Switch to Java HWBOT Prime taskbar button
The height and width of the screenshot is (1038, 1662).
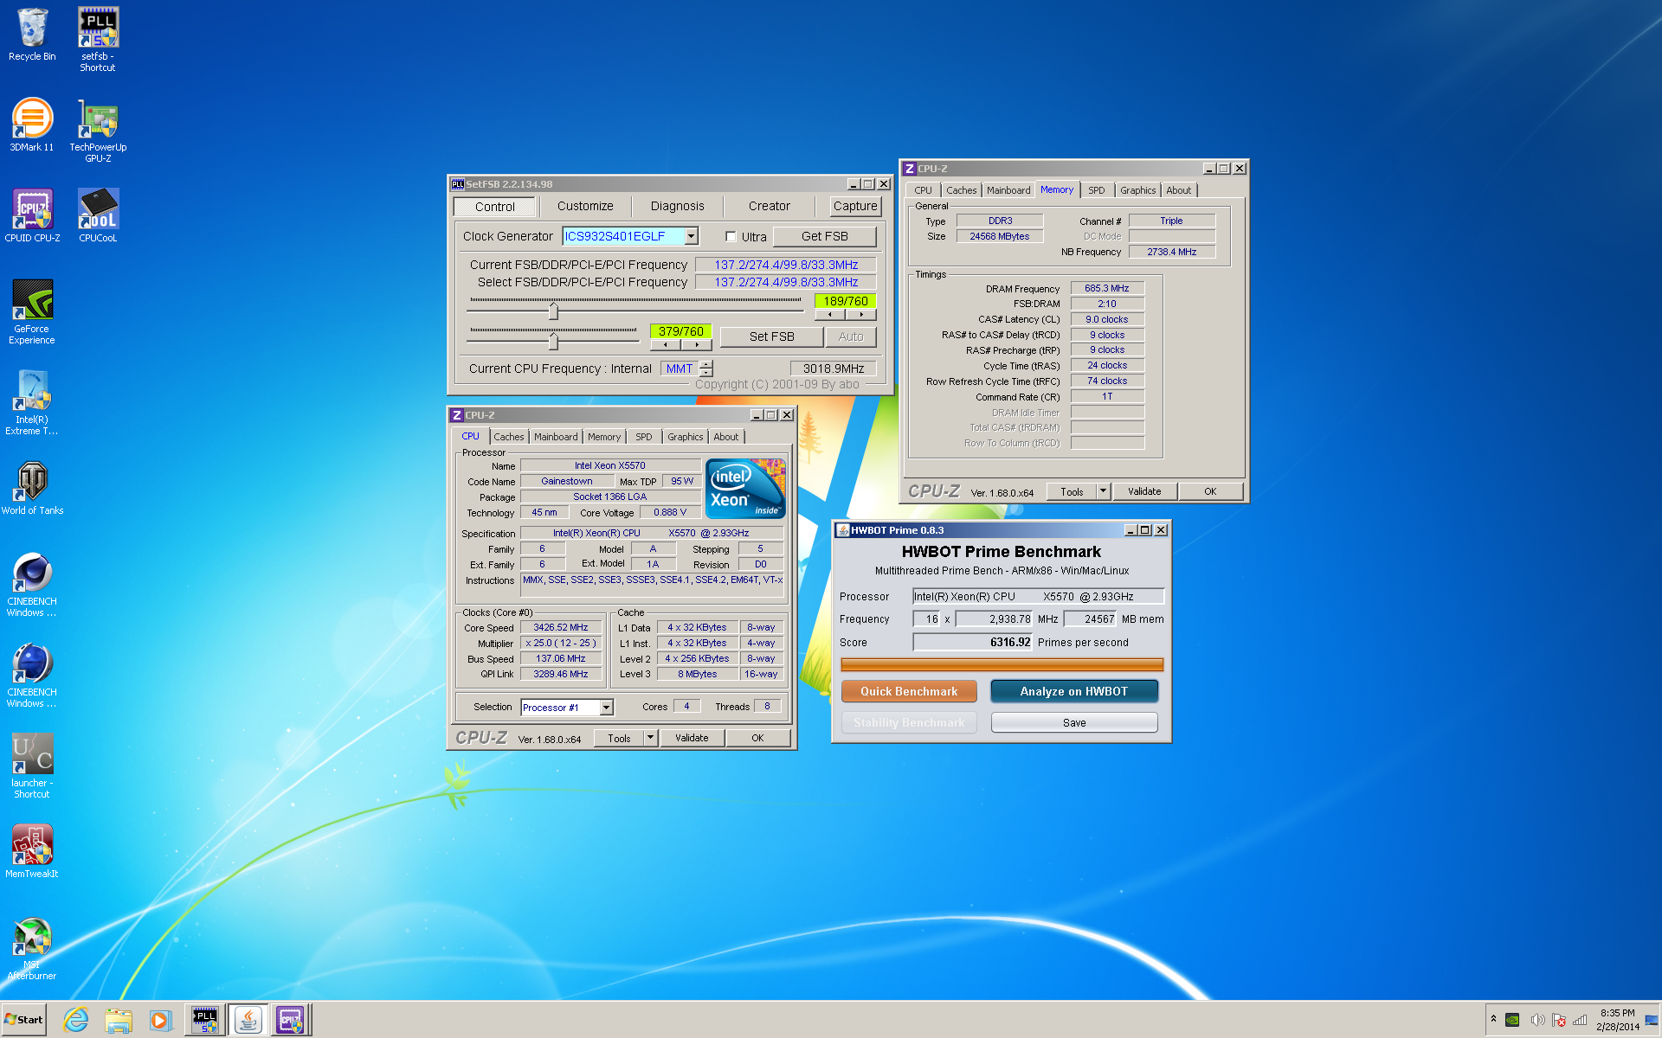click(x=248, y=1020)
